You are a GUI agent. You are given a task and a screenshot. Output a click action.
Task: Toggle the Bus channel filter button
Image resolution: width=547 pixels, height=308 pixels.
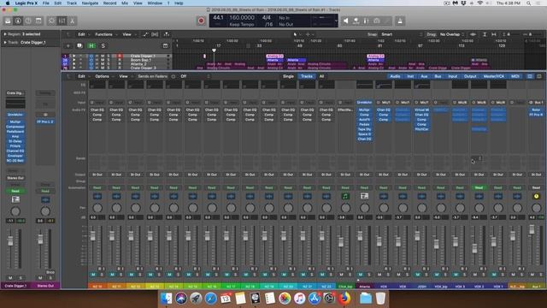(x=438, y=76)
